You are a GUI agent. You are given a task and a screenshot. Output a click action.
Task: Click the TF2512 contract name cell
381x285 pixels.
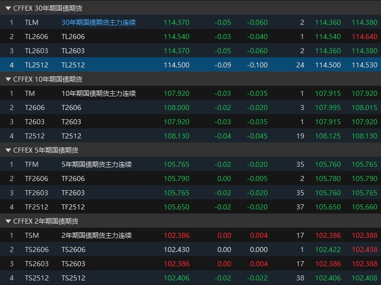pos(73,207)
